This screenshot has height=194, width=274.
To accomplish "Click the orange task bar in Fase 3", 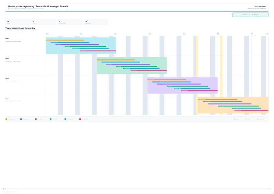I will point(167,80).
